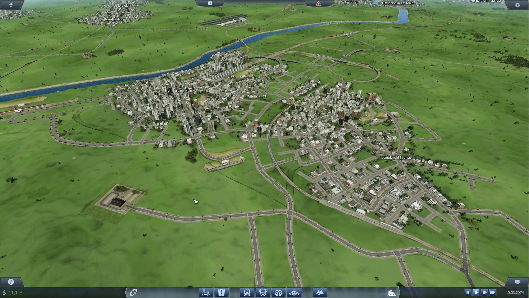Open the train vehicles menu
Viewport: 529px width, 298px height.
tap(247, 292)
